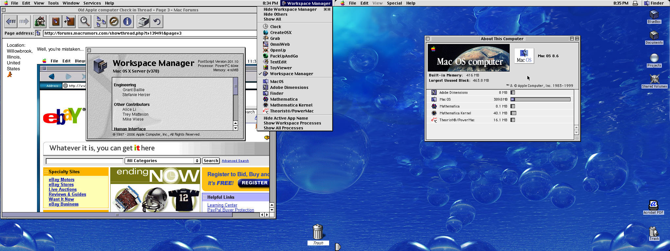
Task: Click the link icon beside Page address label
Action: pyautogui.click(x=38, y=33)
